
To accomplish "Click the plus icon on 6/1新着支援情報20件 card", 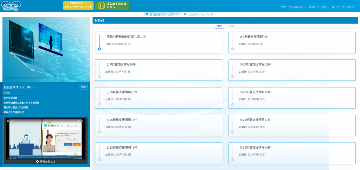I will 99,77.
